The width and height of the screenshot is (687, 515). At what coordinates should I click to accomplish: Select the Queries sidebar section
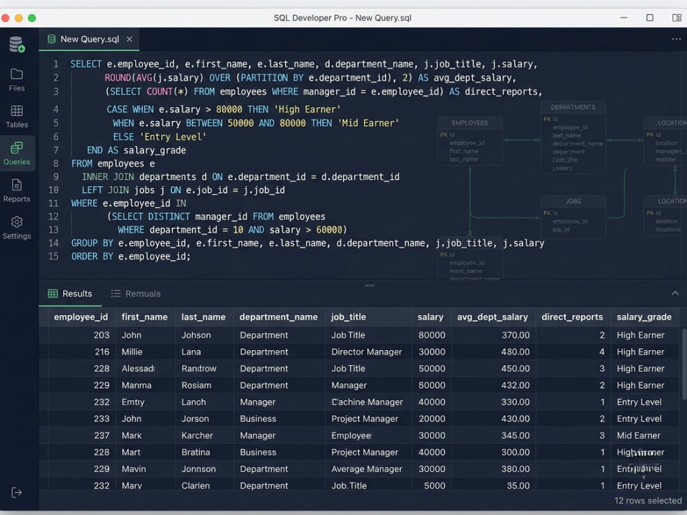[x=16, y=153]
